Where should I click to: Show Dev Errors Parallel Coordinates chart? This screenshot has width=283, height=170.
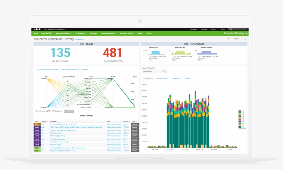click(x=47, y=70)
